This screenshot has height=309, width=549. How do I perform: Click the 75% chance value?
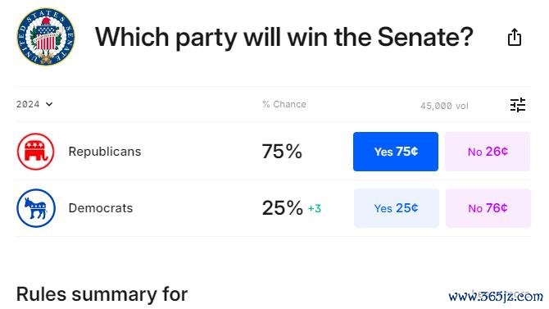[282, 152]
